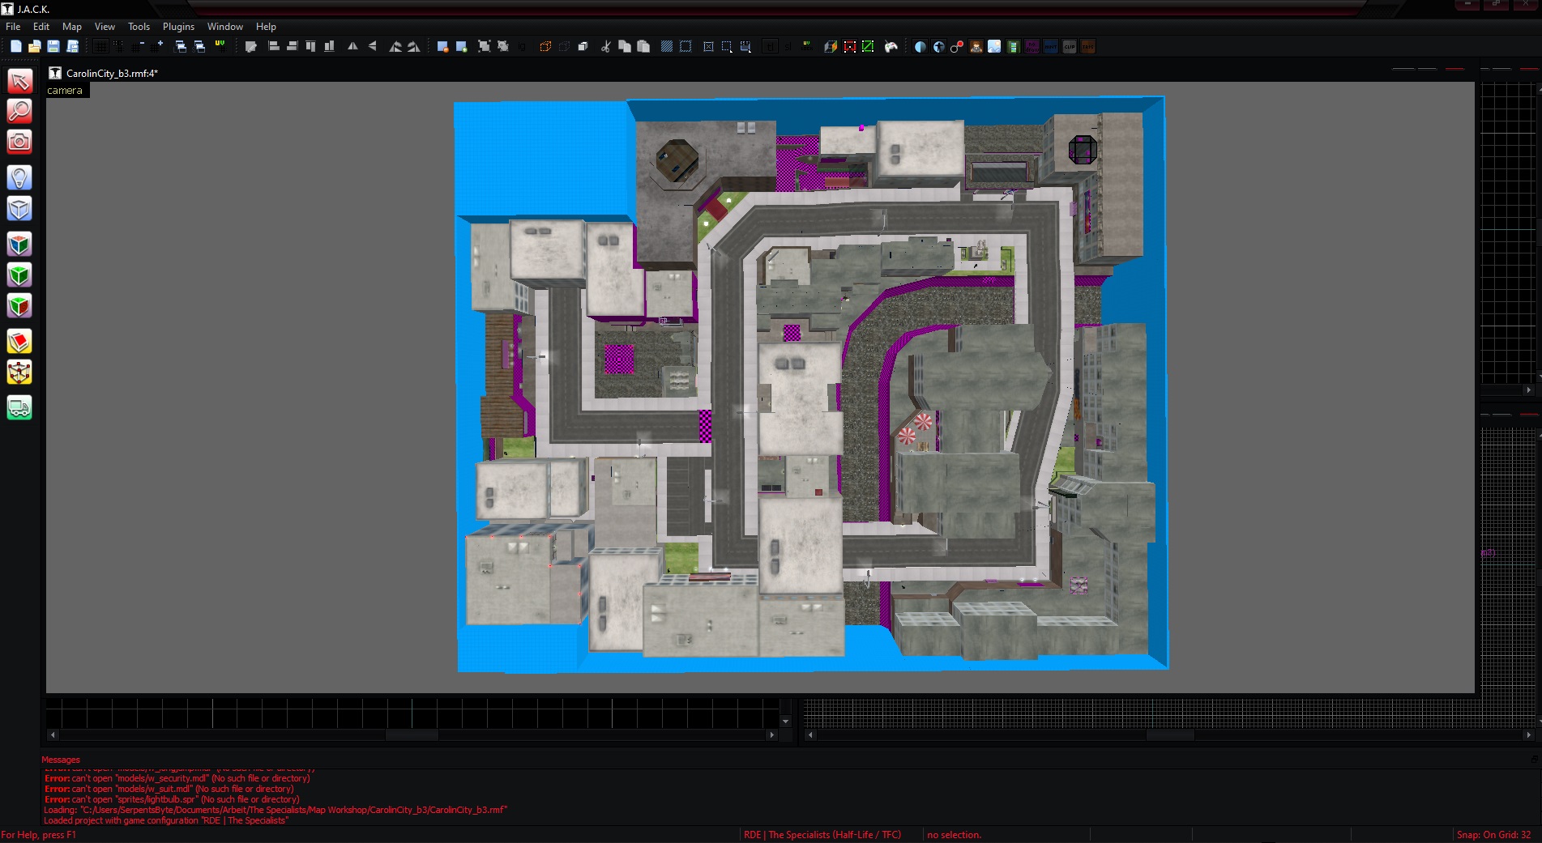Activate the Magnify zoom tool
Viewport: 1542px width, 843px height.
coord(19,111)
